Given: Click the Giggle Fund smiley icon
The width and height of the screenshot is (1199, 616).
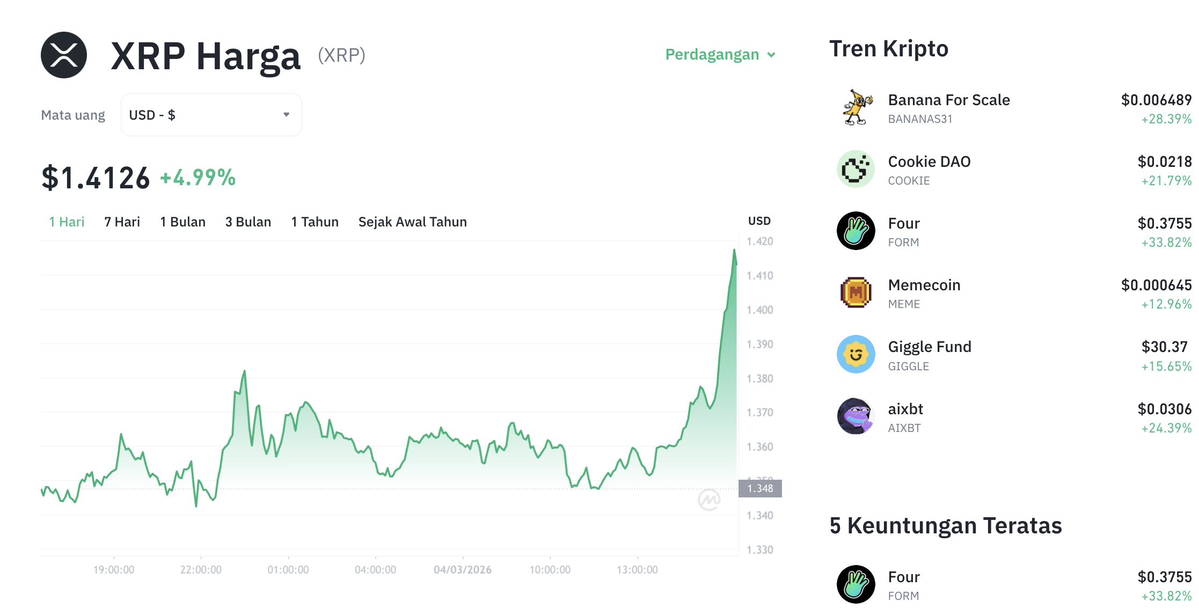Looking at the screenshot, I should [856, 354].
